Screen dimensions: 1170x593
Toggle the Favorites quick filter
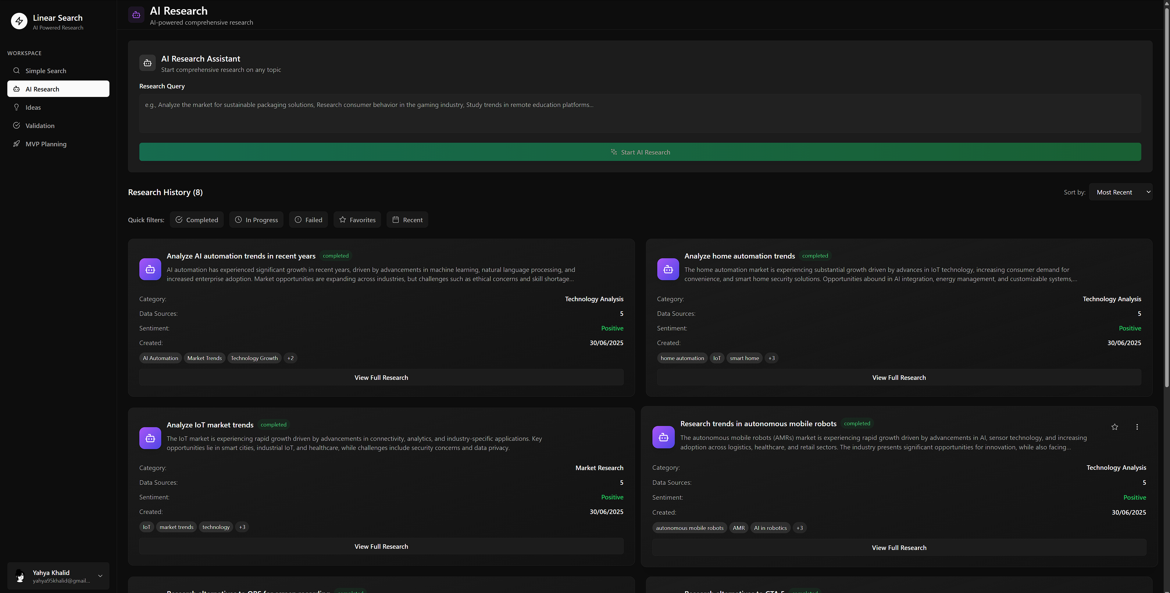tap(357, 220)
